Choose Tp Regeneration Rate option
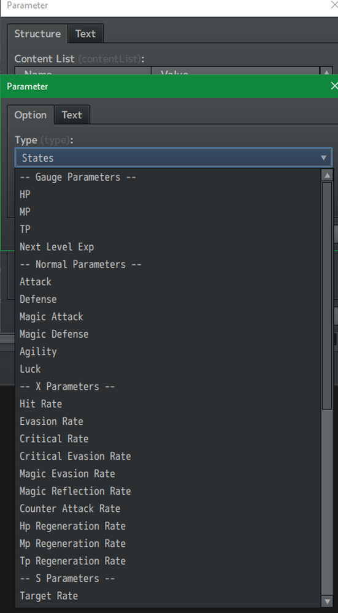338x613 pixels. [168, 561]
